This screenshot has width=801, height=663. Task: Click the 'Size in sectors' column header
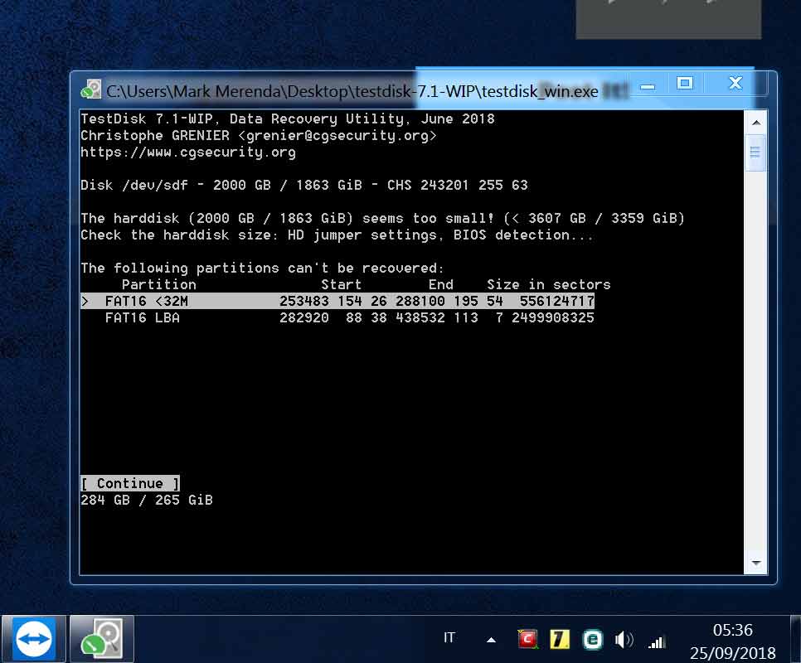pos(549,284)
